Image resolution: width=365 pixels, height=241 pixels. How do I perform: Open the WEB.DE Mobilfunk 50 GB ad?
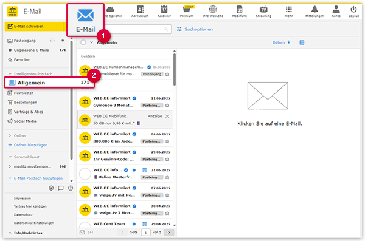coord(125,120)
